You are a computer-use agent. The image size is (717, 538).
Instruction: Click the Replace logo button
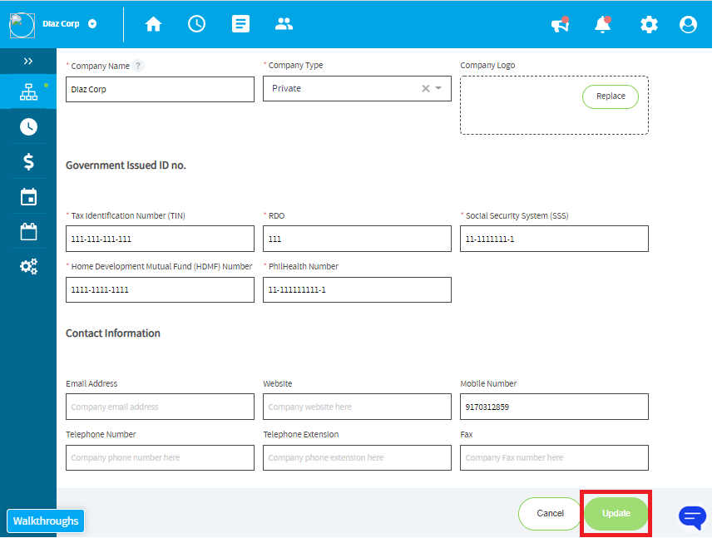(x=611, y=96)
